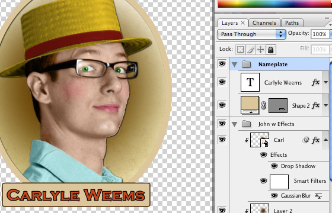The image size is (332, 213).
Task: Click the fx icon on Carl layer
Action: (x=315, y=140)
